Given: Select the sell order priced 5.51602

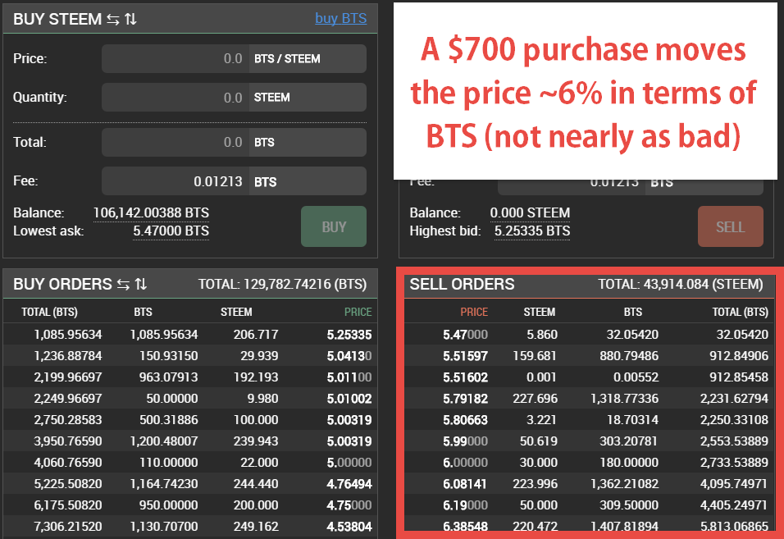Looking at the screenshot, I should point(589,377).
